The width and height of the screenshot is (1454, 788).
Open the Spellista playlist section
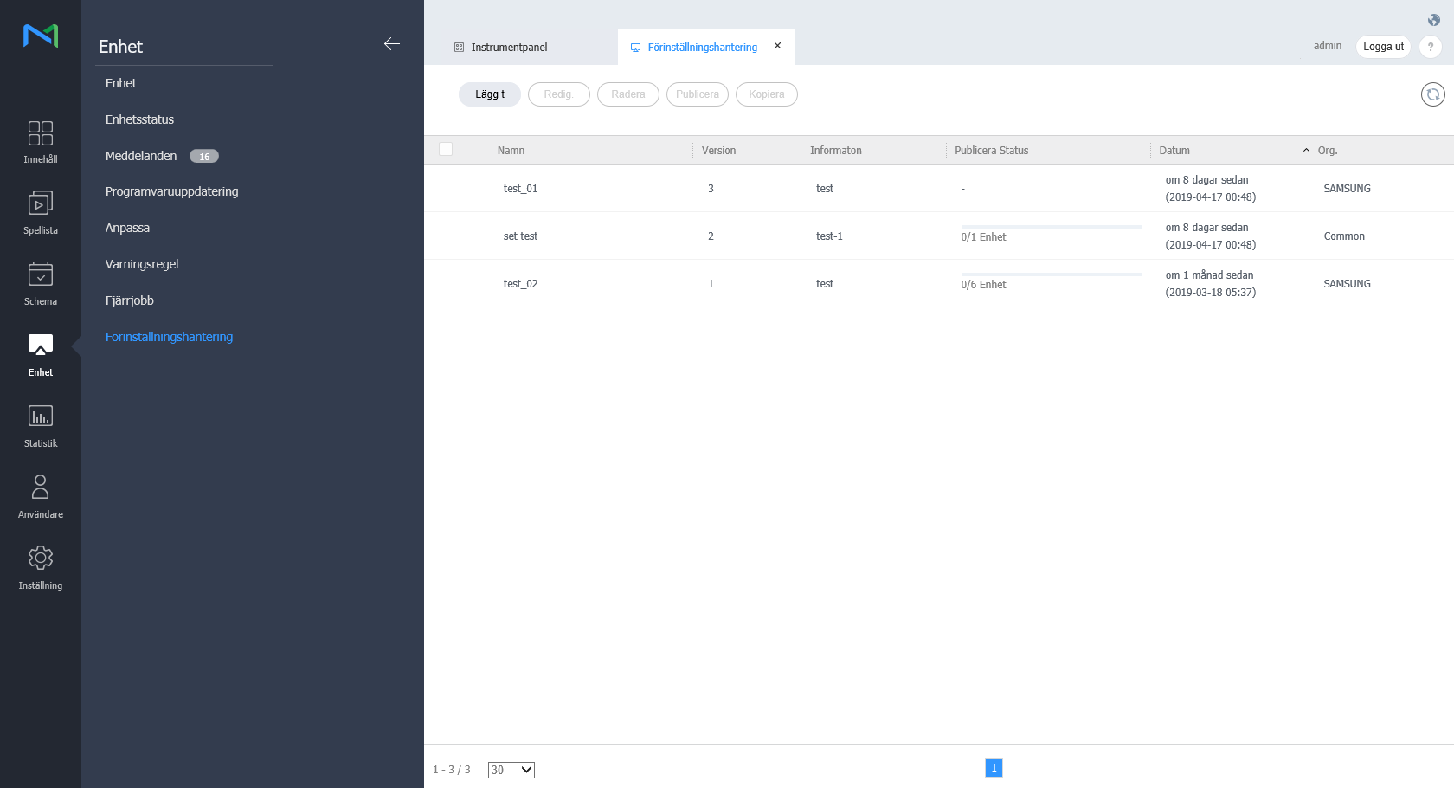41,213
